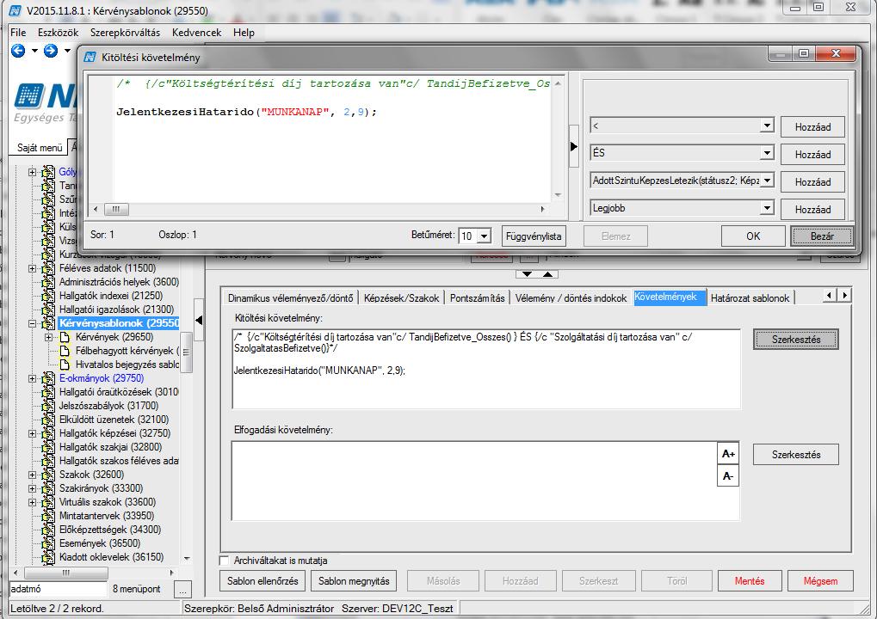This screenshot has height=619, width=877.
Task: Switch to the Határozat sablonok tab
Action: click(x=750, y=297)
